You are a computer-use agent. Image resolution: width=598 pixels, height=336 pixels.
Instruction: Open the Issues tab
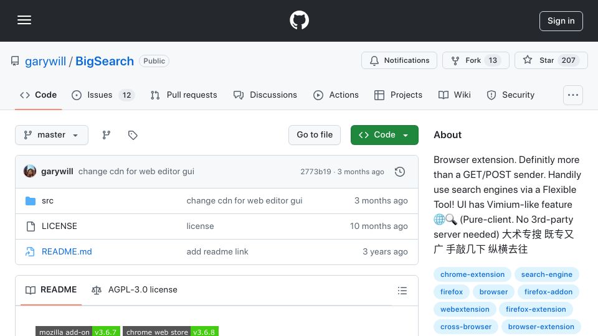point(103,95)
